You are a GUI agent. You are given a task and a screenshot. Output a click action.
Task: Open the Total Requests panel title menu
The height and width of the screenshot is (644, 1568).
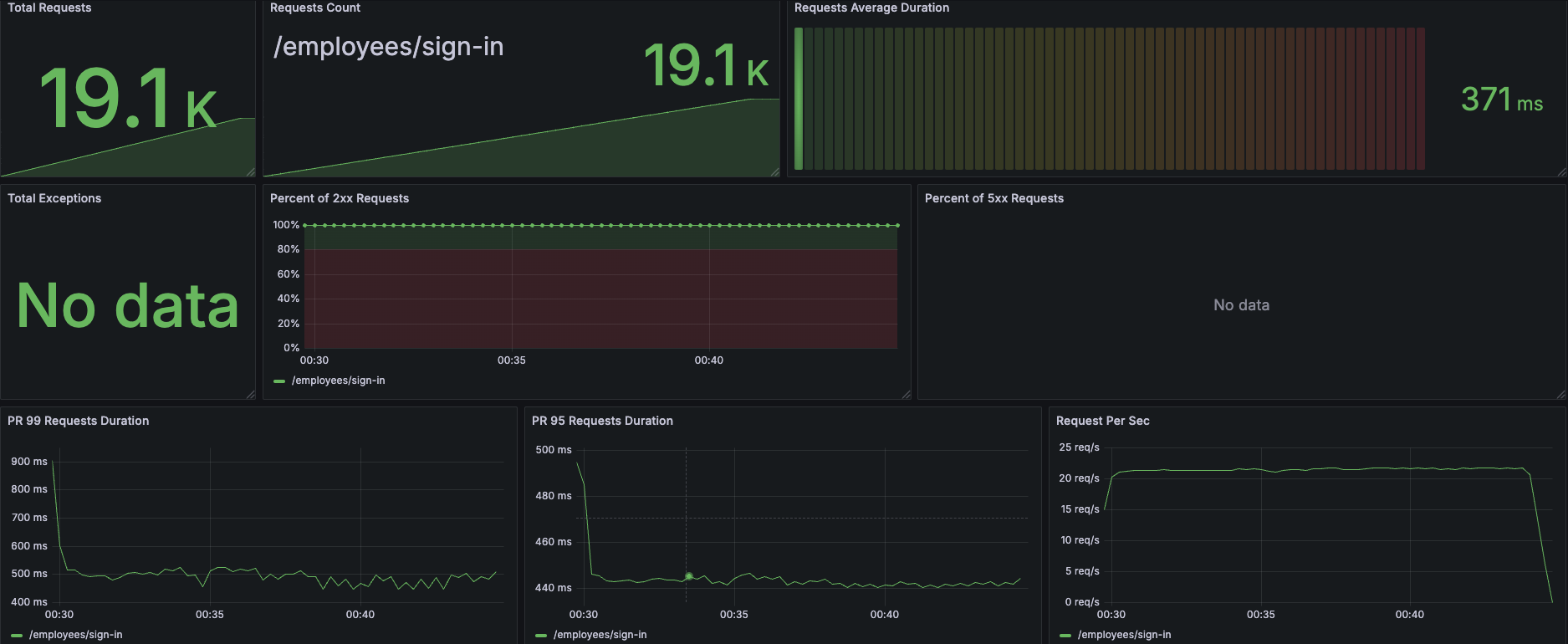pos(49,8)
